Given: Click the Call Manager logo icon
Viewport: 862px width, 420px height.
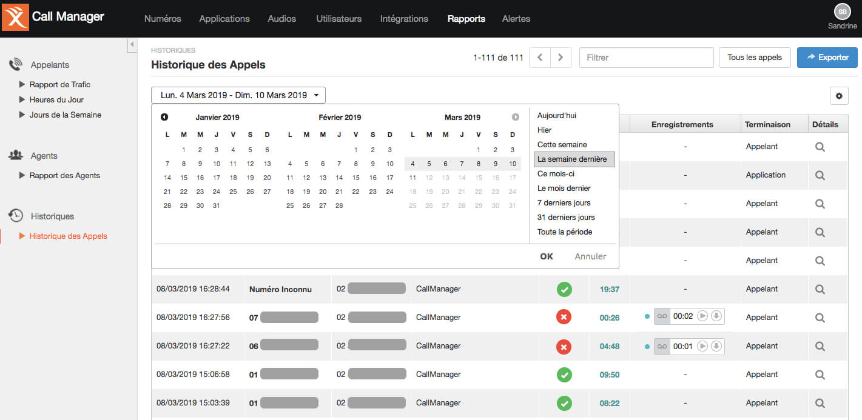Looking at the screenshot, I should (x=15, y=17).
